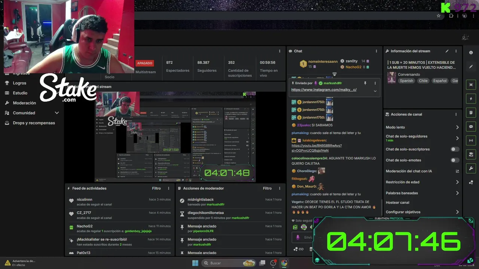Click the green-outlined wrench icon in sidebar
The image size is (479, 269).
pos(471,168)
